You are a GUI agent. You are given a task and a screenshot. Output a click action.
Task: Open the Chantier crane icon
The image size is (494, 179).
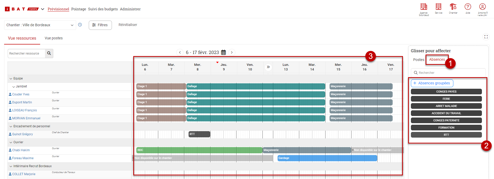(453, 7)
